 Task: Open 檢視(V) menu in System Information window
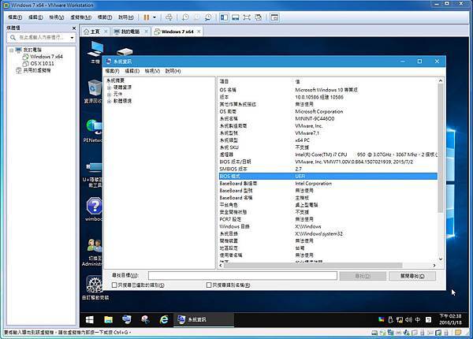coord(152,71)
